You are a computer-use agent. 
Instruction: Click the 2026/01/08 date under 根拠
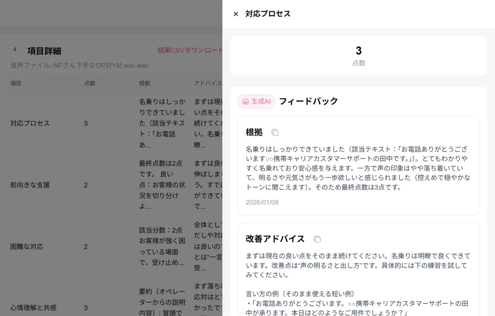pyautogui.click(x=262, y=203)
